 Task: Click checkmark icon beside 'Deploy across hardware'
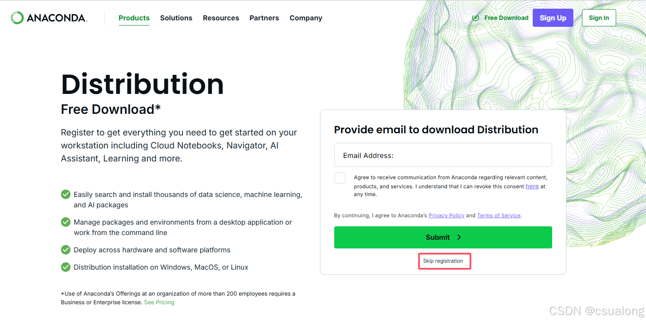pyautogui.click(x=66, y=250)
